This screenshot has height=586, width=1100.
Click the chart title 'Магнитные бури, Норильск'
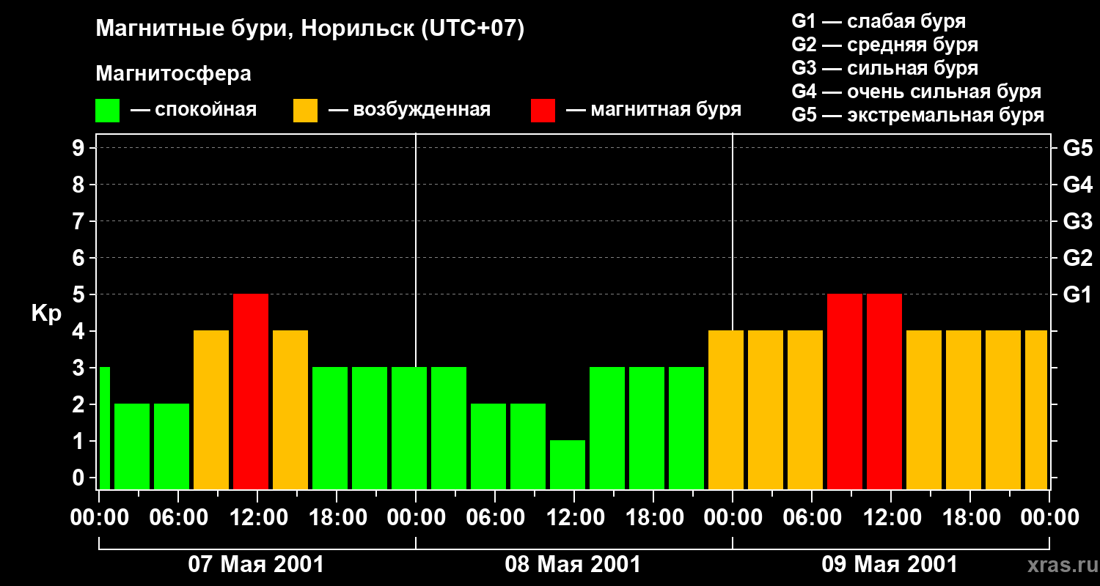pyautogui.click(x=257, y=29)
